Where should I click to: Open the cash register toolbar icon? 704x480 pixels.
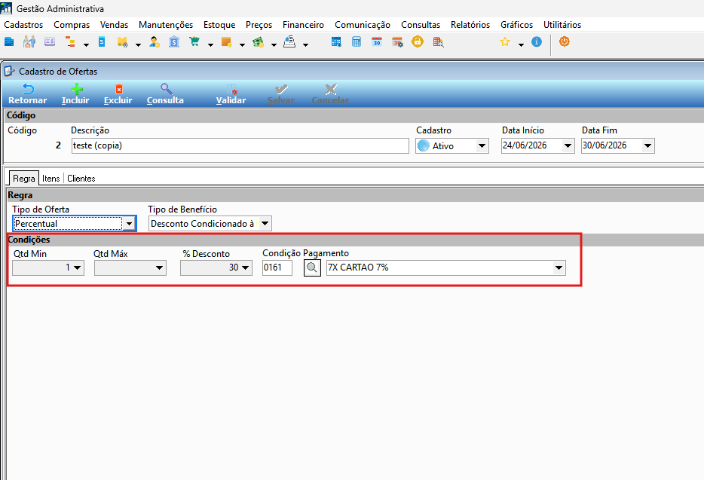point(289,42)
